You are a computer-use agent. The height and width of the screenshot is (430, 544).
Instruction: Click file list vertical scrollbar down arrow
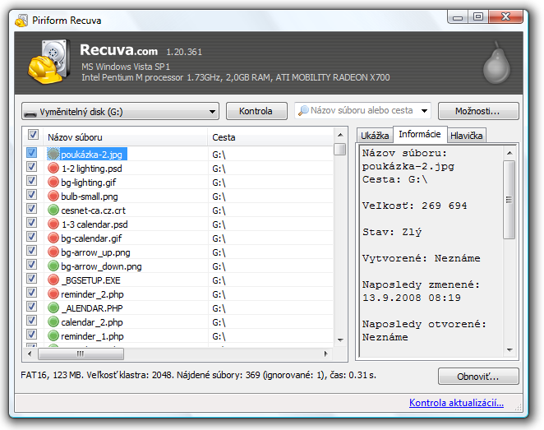(340, 340)
